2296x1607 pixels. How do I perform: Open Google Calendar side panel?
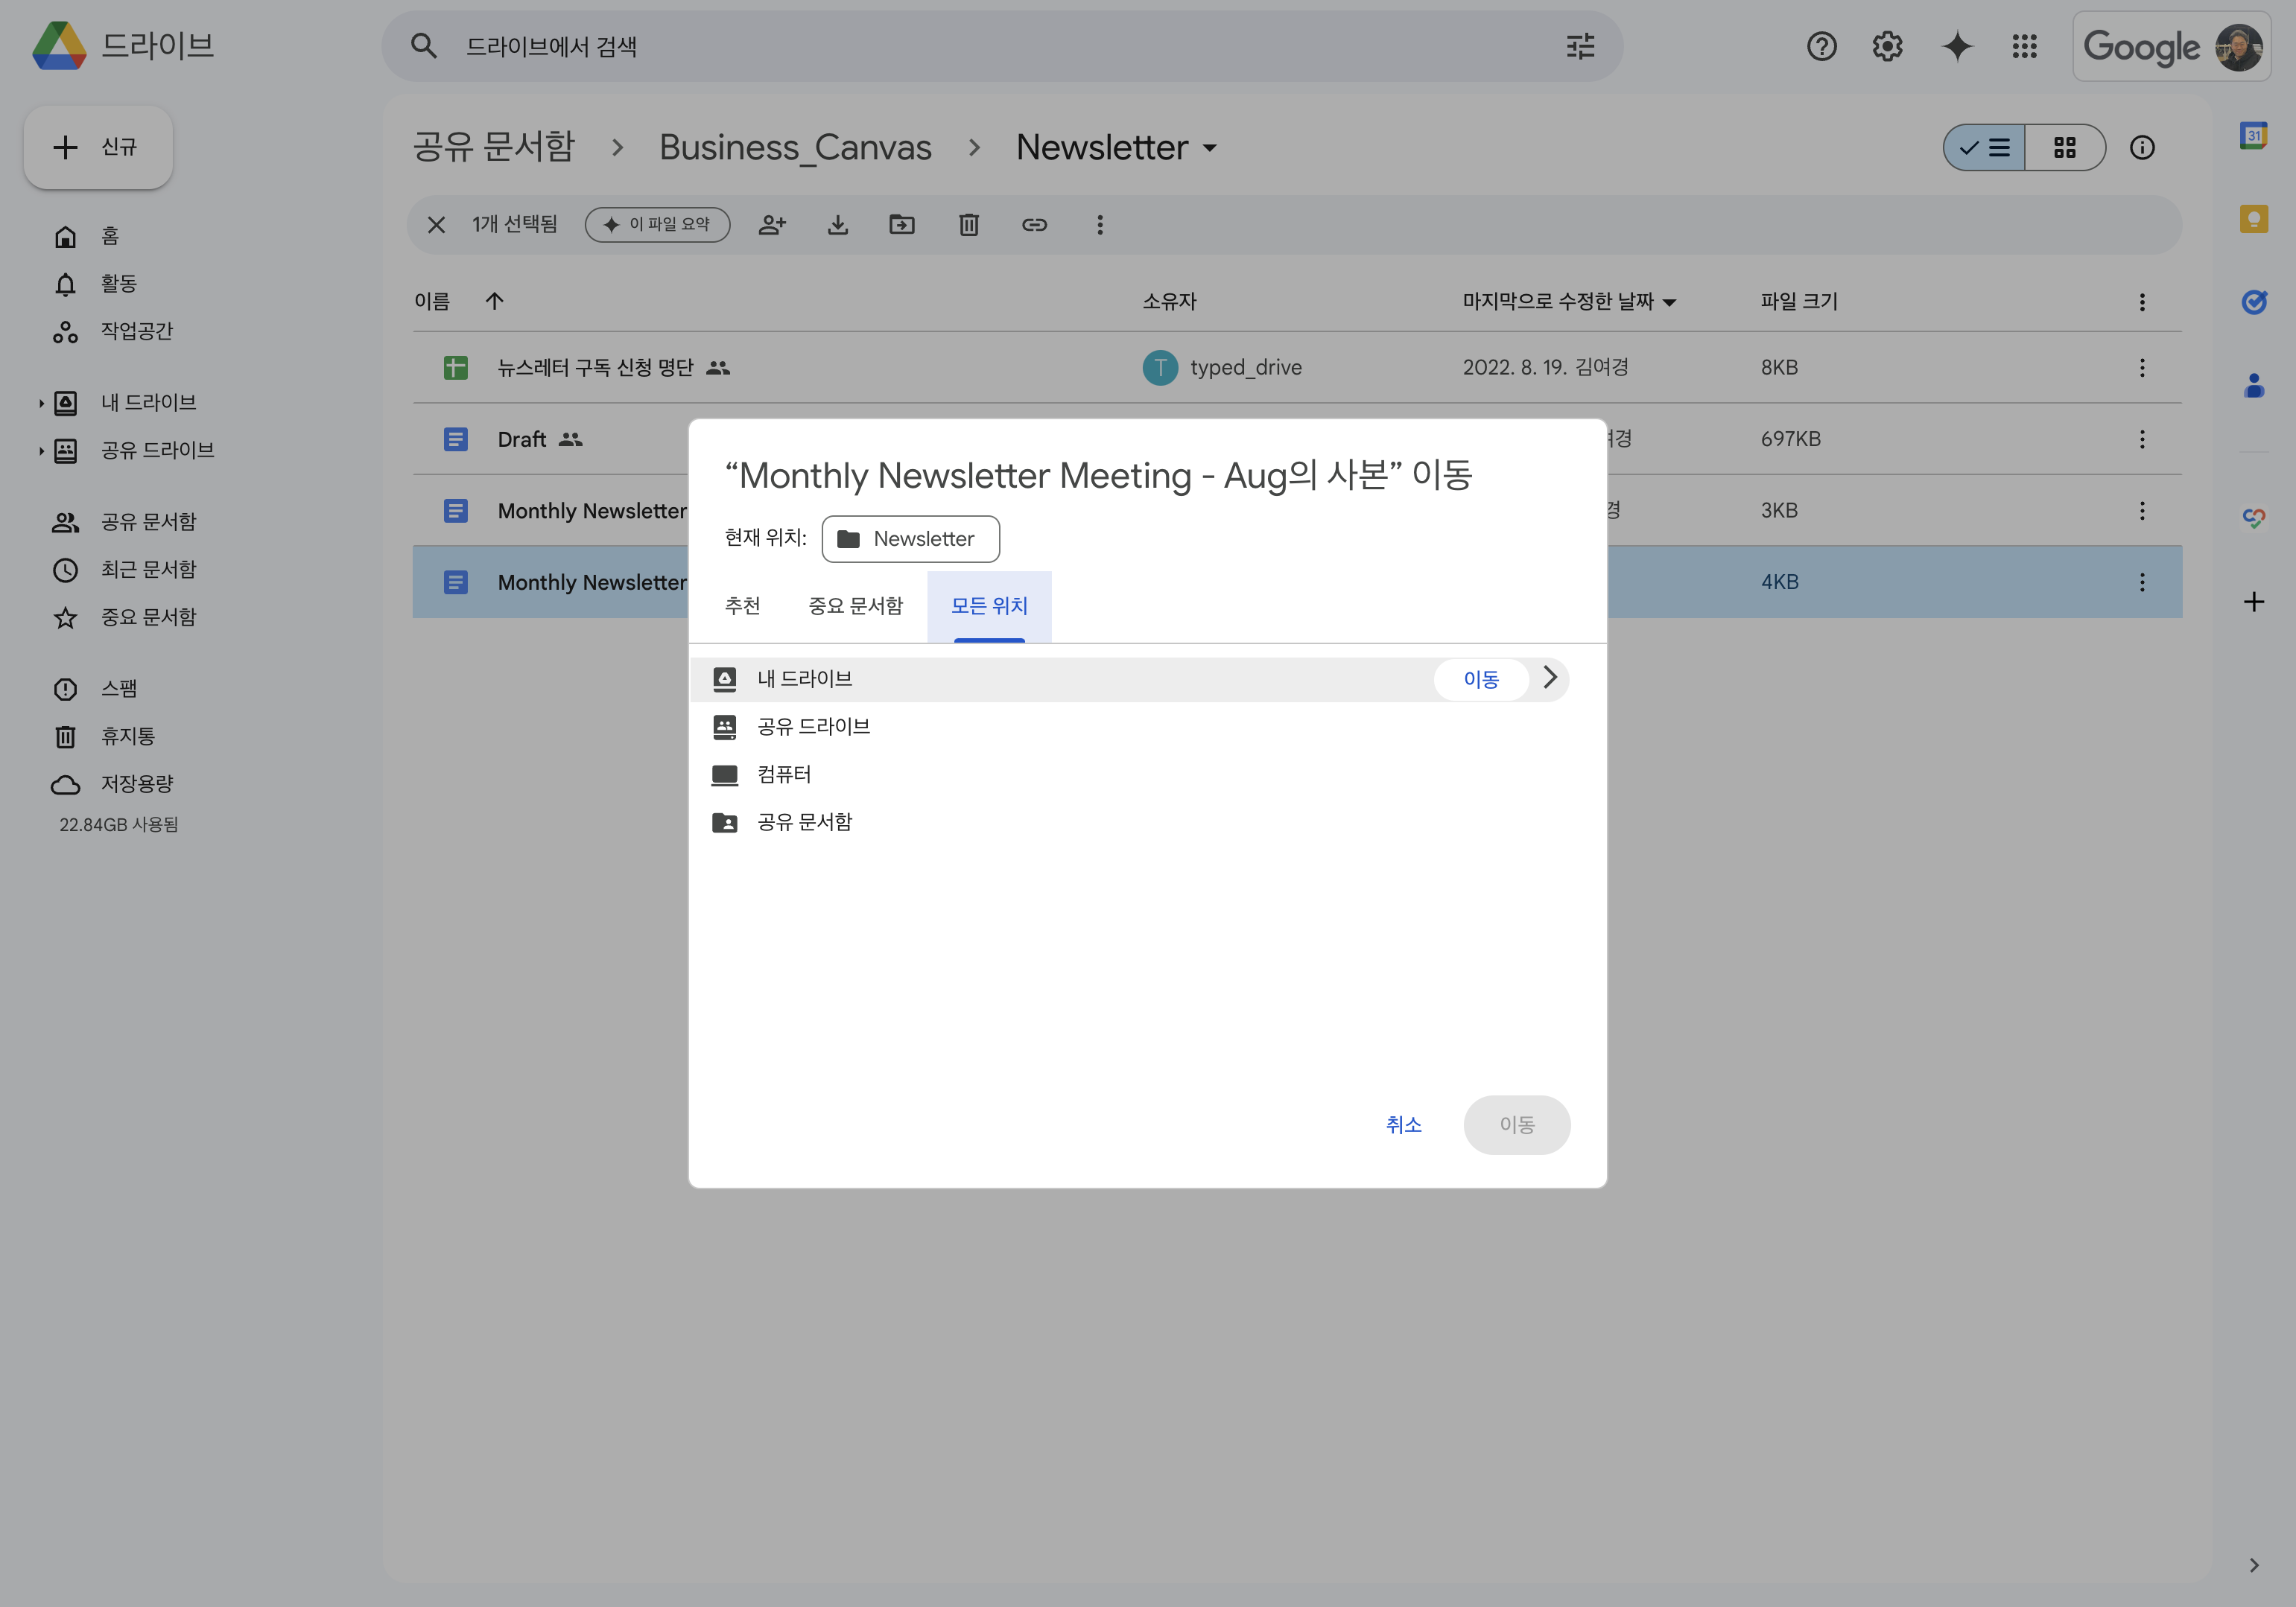tap(2254, 135)
